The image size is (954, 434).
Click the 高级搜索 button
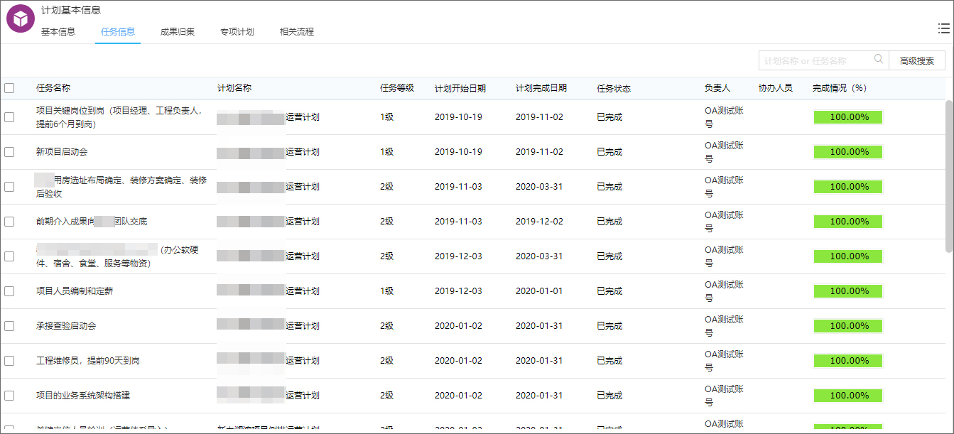[x=916, y=61]
